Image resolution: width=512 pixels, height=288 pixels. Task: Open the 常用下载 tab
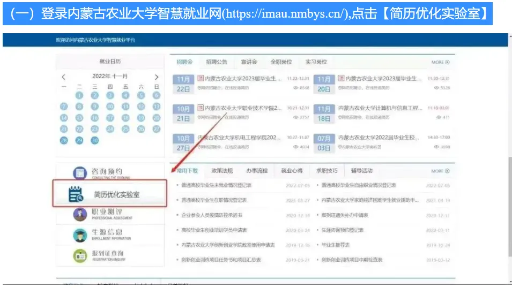tap(187, 171)
